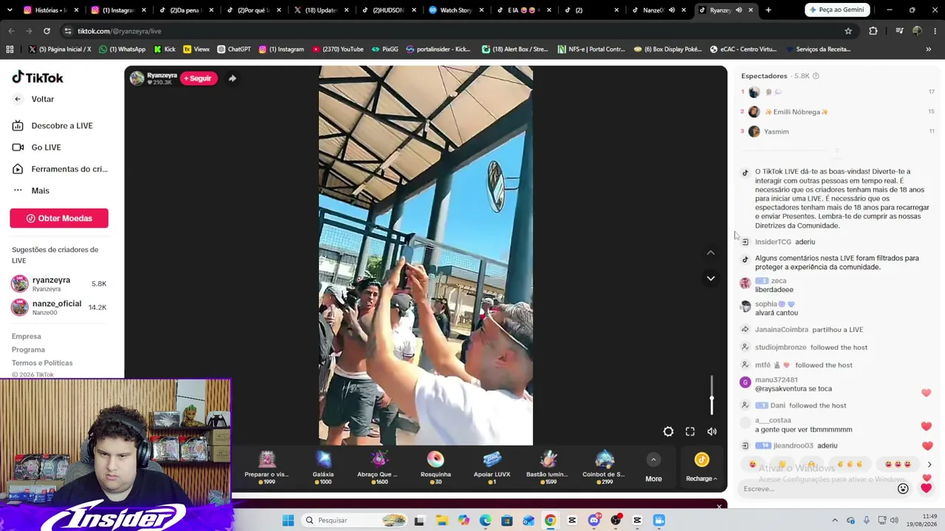Reload the page in the browser

pos(47,31)
